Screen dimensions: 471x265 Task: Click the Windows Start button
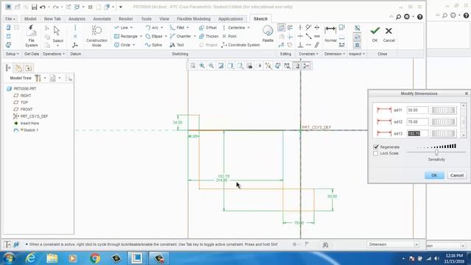[9, 258]
